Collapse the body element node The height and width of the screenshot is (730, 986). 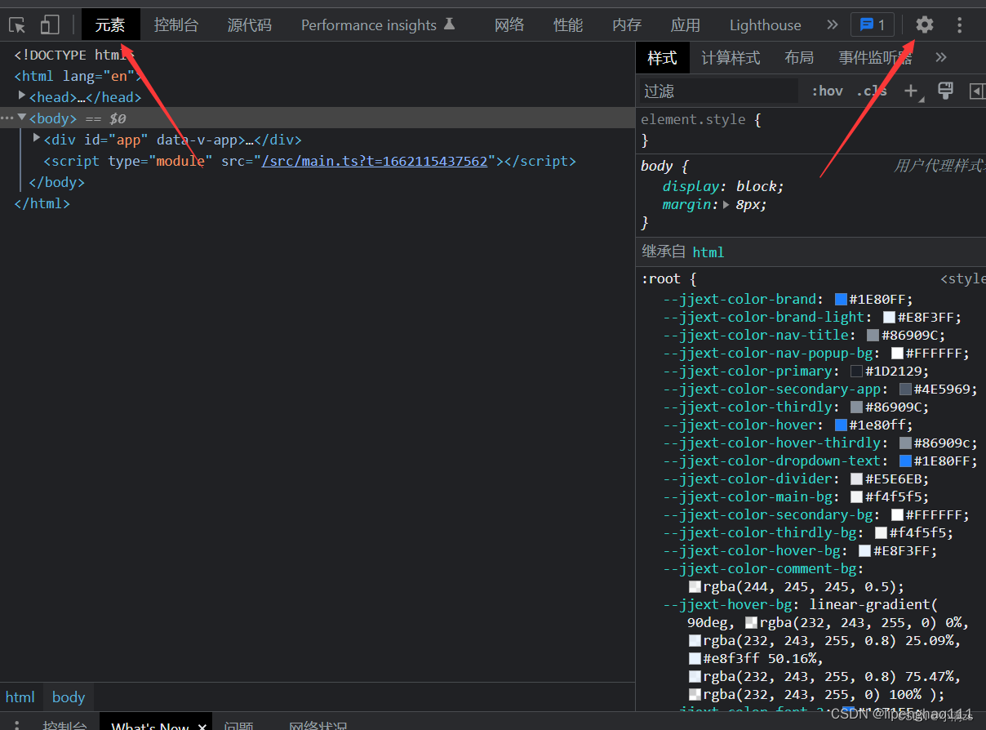pos(22,118)
